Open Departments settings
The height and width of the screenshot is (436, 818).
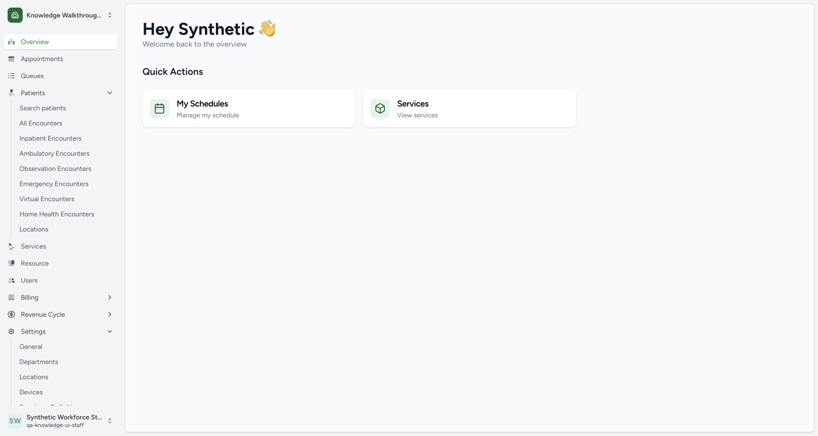pyautogui.click(x=39, y=362)
